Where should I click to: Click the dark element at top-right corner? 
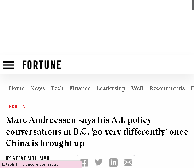pos(193,6)
